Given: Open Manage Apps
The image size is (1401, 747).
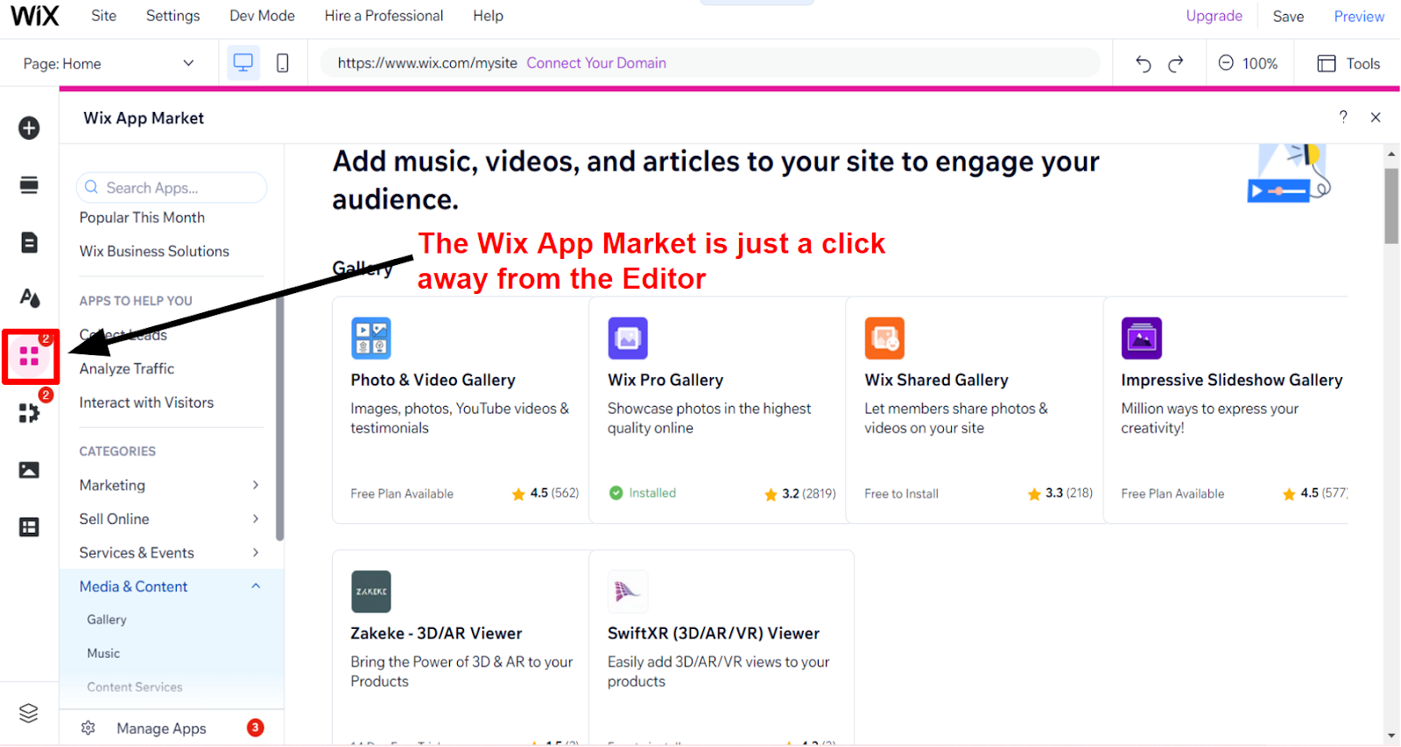Looking at the screenshot, I should pyautogui.click(x=161, y=729).
